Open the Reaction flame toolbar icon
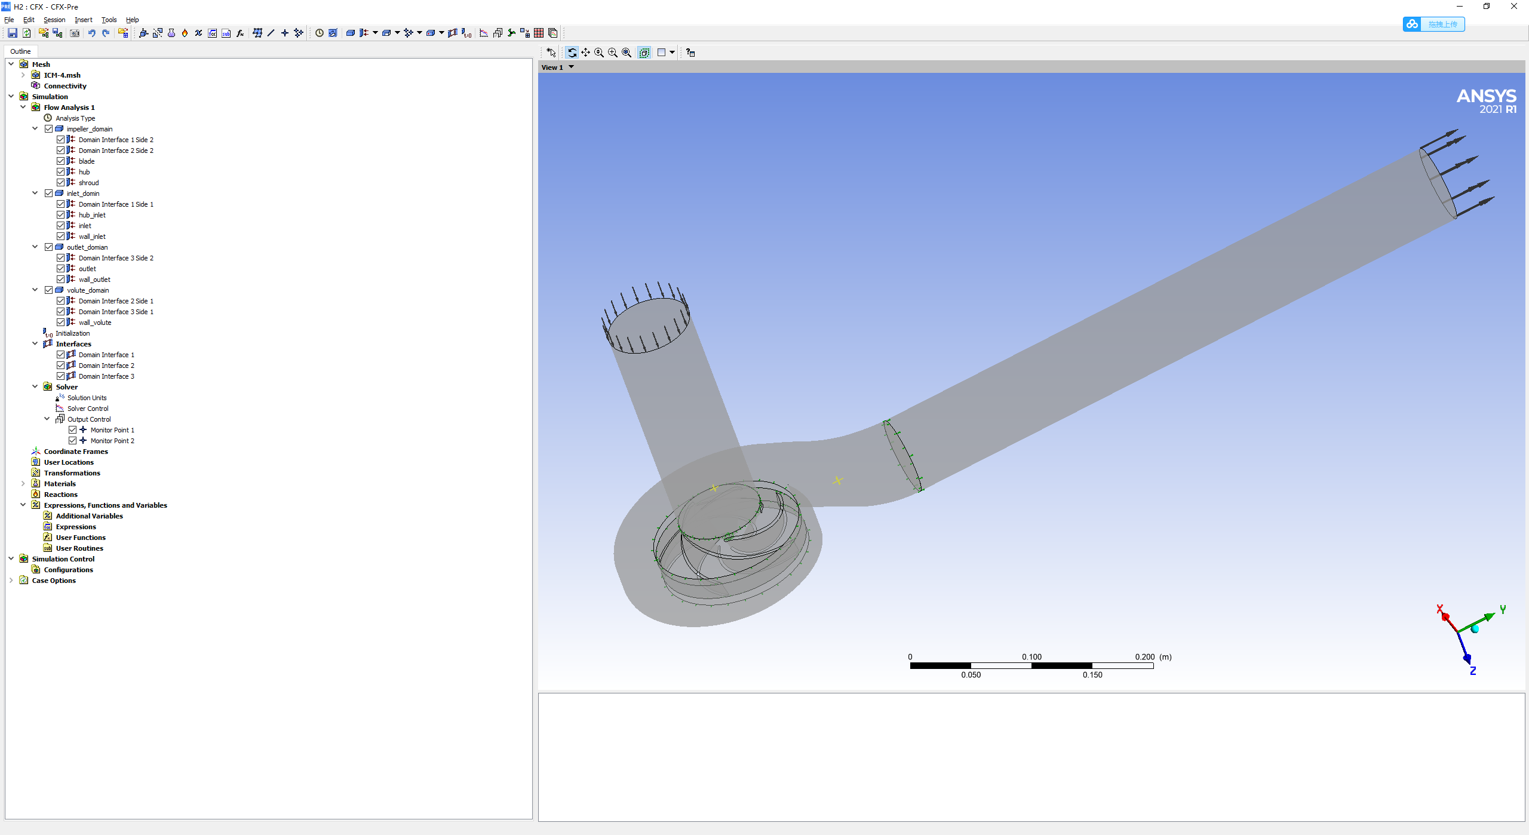The width and height of the screenshot is (1529, 835). 185,33
